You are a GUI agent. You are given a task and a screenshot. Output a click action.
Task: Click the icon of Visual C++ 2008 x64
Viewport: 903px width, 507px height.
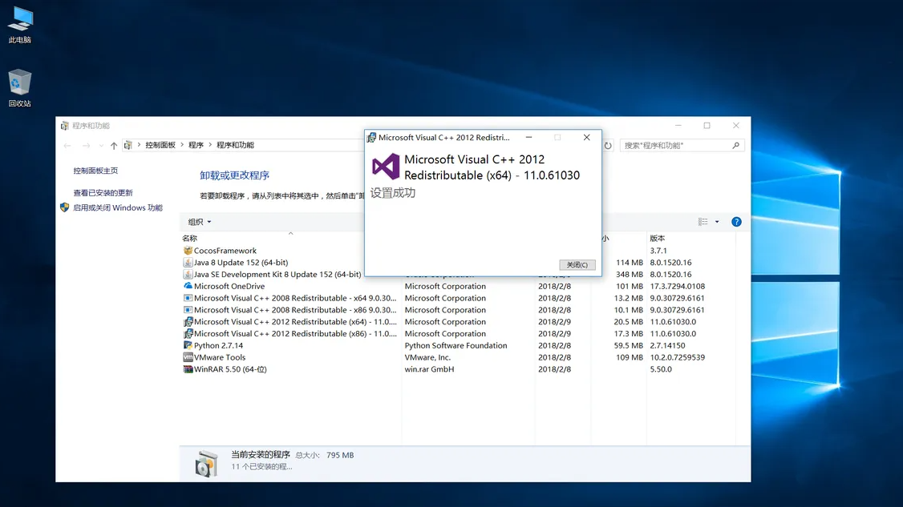point(188,298)
